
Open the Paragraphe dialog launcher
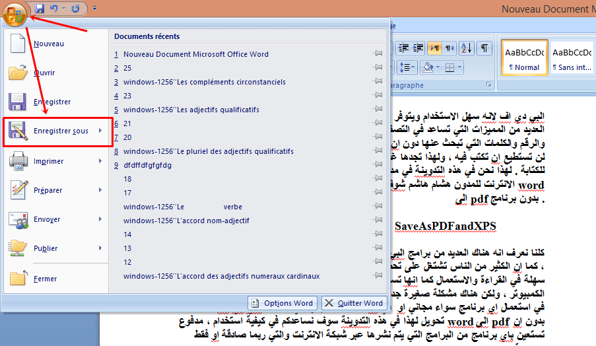click(x=489, y=85)
